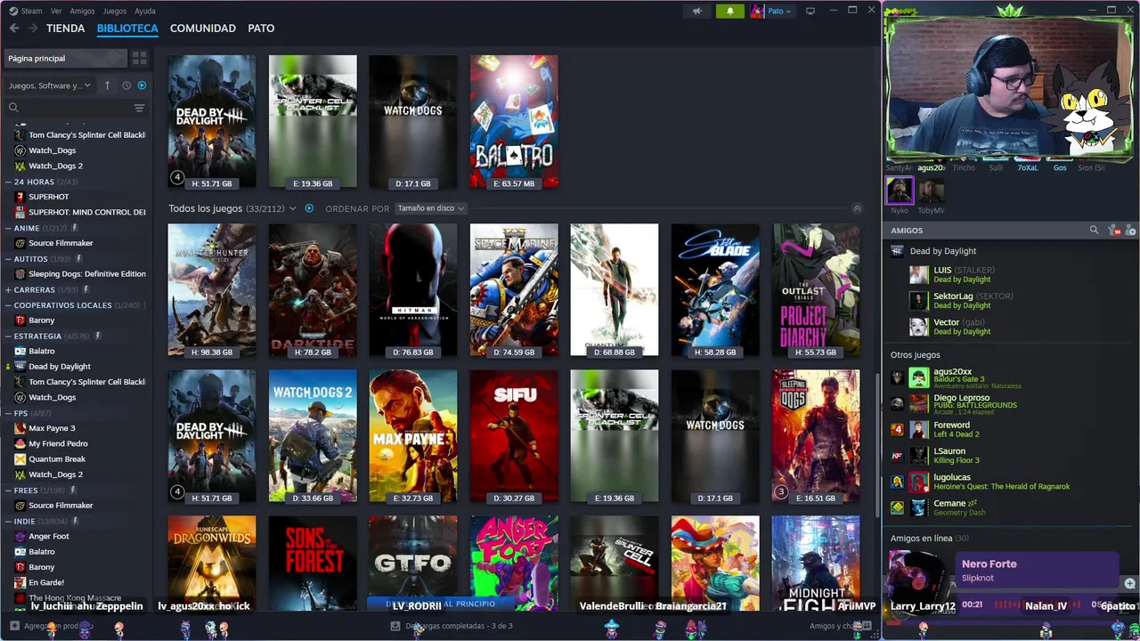1140x641 pixels.
Task: Open the Ver menu
Action: (x=56, y=11)
